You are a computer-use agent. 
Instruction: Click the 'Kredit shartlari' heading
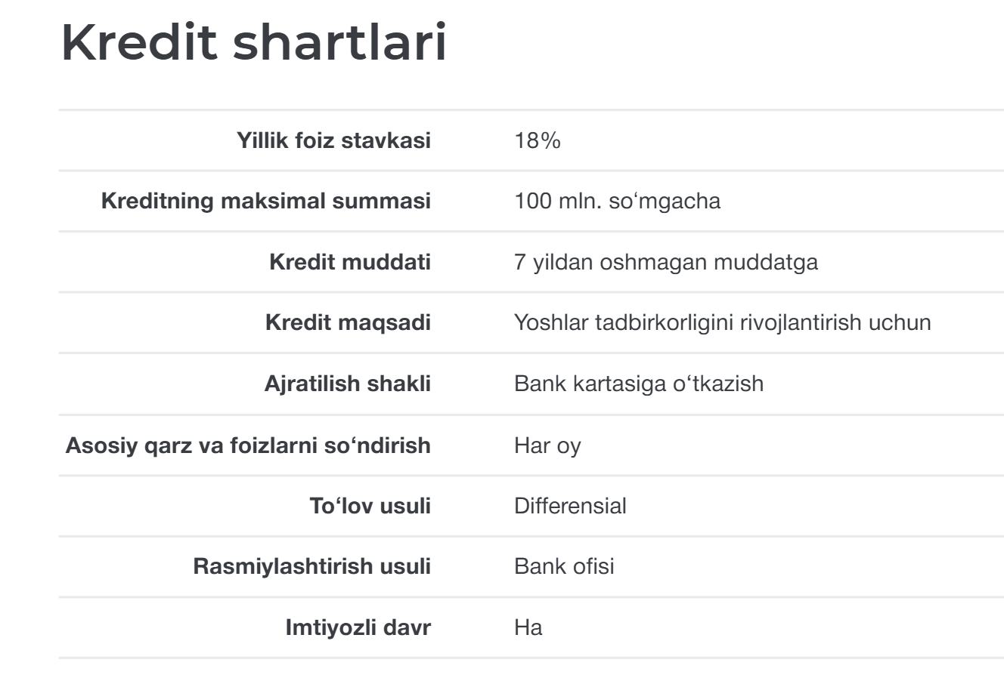tap(254, 43)
